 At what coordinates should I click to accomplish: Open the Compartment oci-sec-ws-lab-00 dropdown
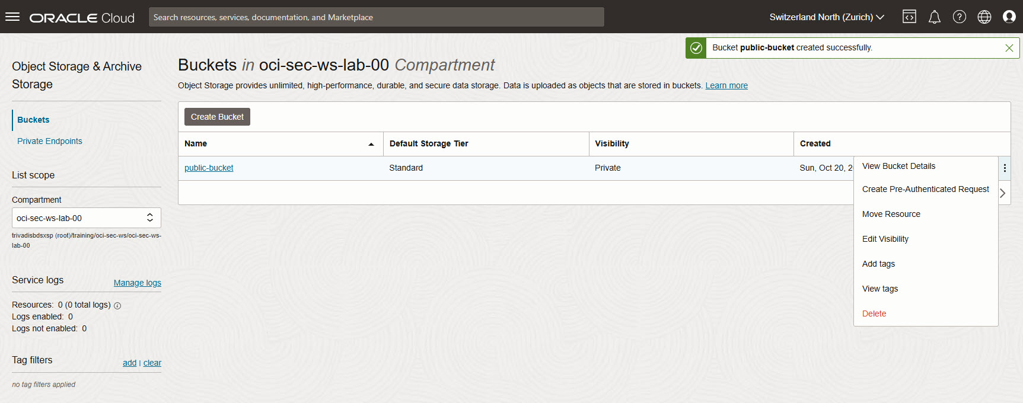pyautogui.click(x=87, y=218)
